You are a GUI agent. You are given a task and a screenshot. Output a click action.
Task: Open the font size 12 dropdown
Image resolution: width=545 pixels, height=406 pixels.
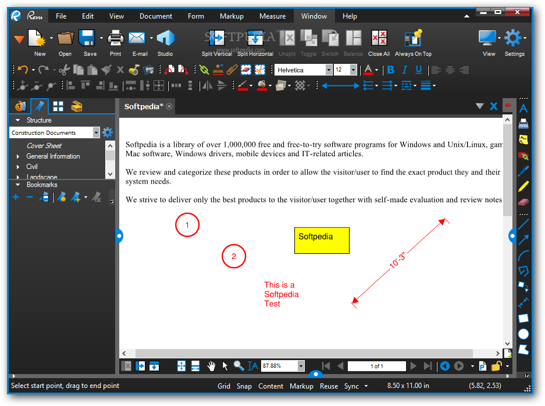click(x=353, y=70)
